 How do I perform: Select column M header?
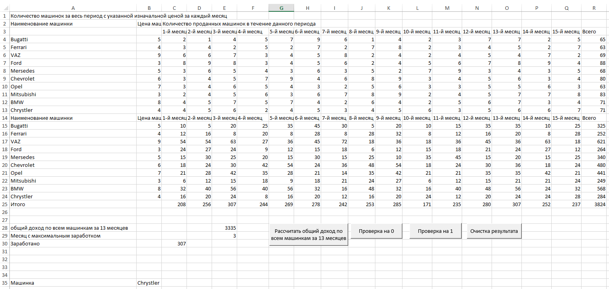click(447, 8)
